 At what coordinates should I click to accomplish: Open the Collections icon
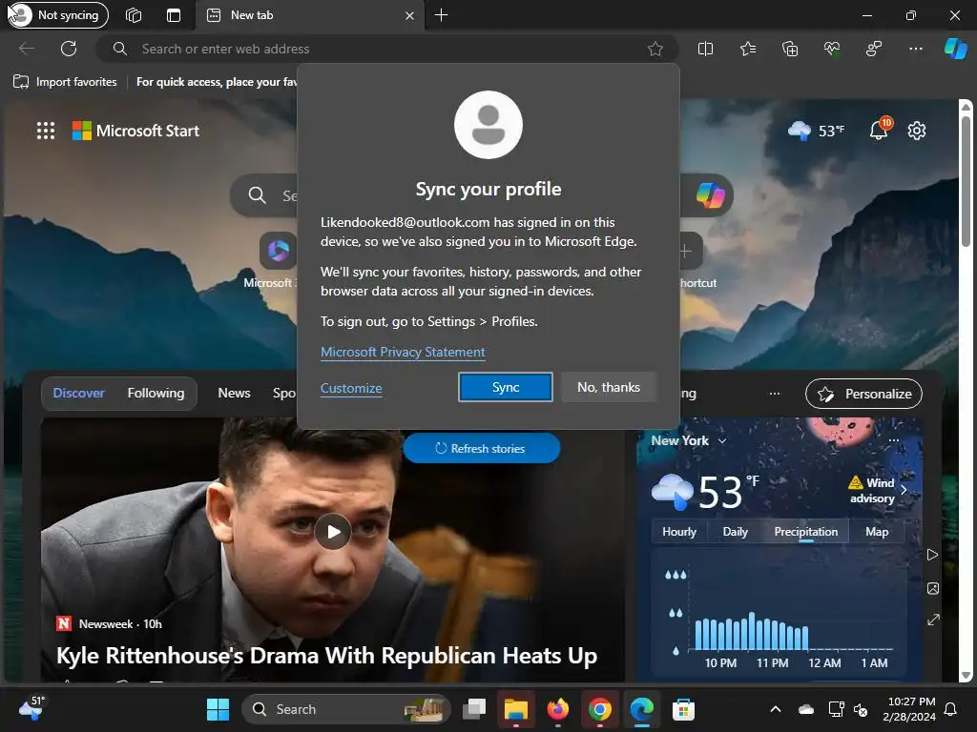789,49
